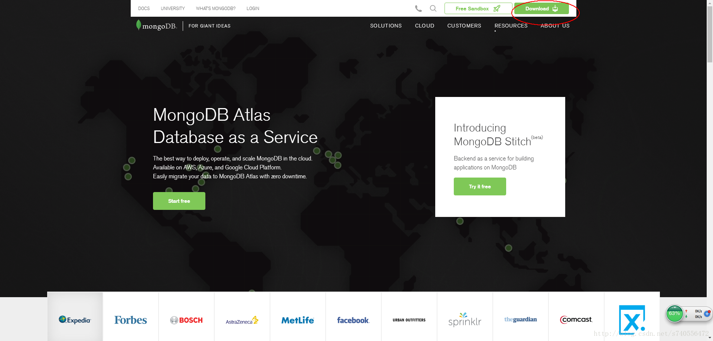Click the blue plus on monitor widget
The width and height of the screenshot is (713, 341).
pyautogui.click(x=707, y=314)
